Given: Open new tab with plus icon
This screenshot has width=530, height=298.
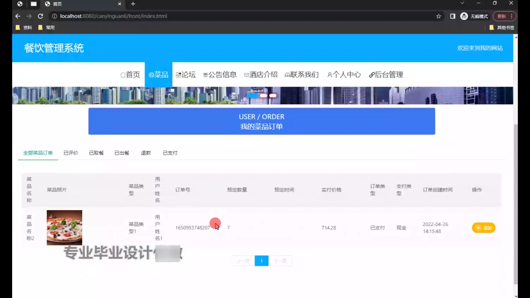Looking at the screenshot, I should coord(133,4).
